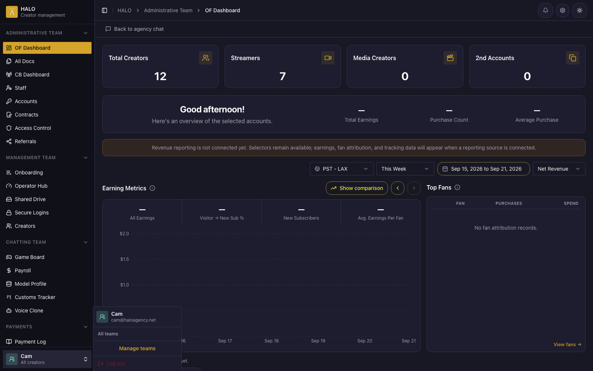The width and height of the screenshot is (593, 371).
Task: Toggle the Cam account switcher
Action: (47, 359)
